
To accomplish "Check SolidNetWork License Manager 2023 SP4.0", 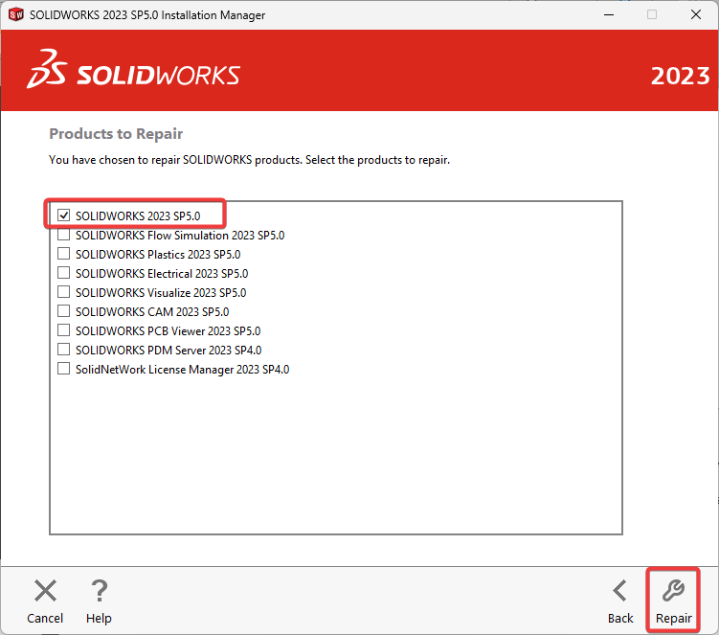I will (x=64, y=369).
